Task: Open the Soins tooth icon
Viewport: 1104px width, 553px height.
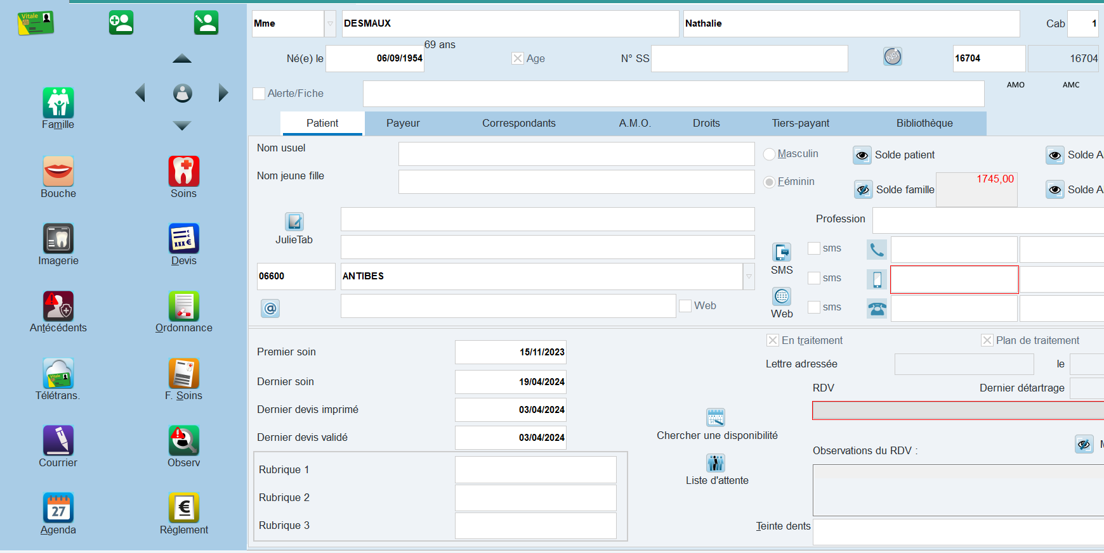Action: (184, 171)
